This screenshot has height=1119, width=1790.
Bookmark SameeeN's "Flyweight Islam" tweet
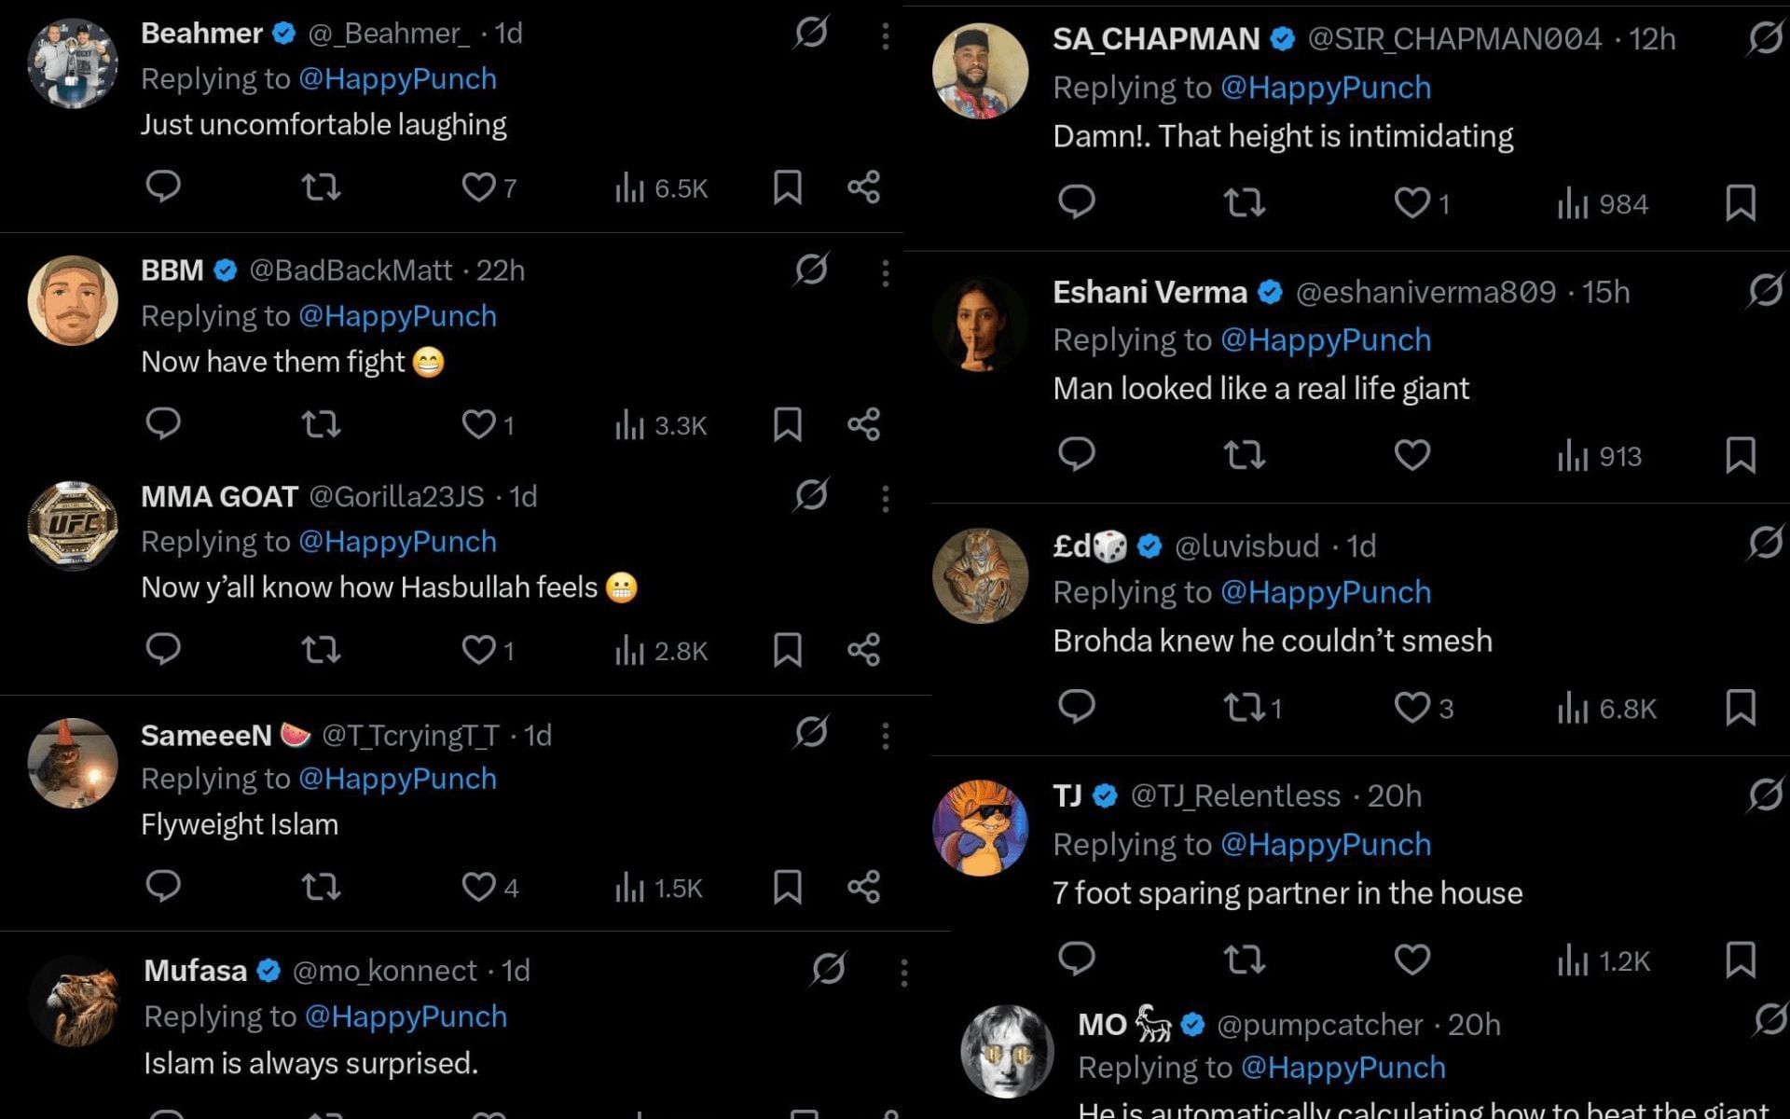[x=787, y=887]
